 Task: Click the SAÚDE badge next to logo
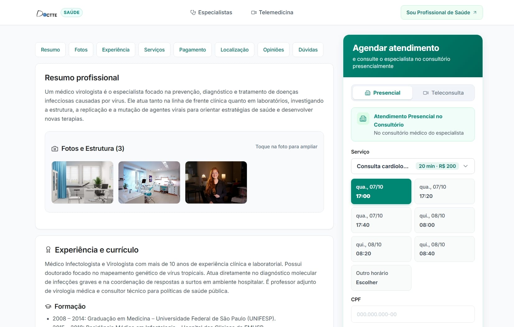(72, 12)
